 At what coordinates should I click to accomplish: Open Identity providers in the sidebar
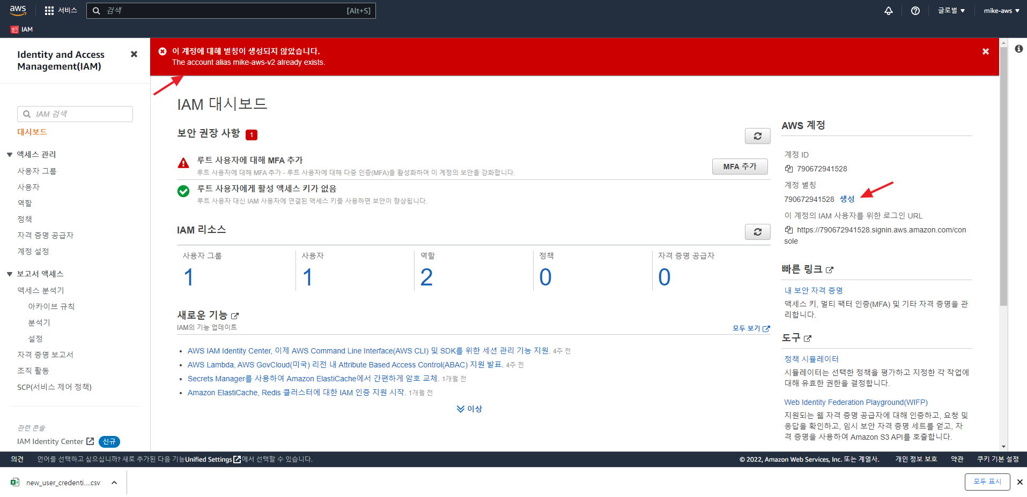click(x=46, y=235)
